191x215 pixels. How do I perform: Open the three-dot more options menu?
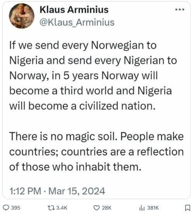180,10
